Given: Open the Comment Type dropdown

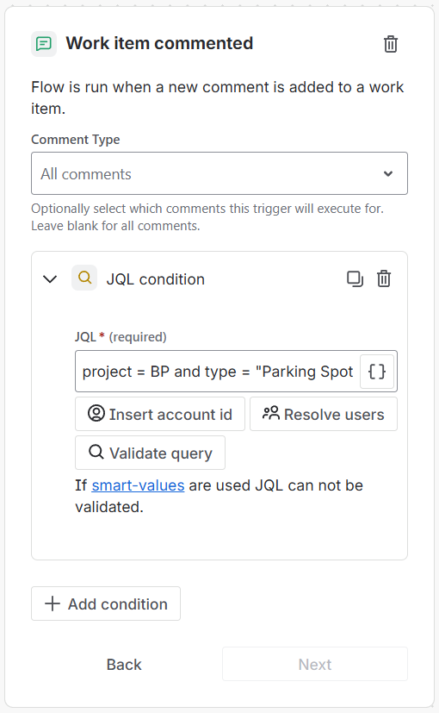Looking at the screenshot, I should 219,173.
